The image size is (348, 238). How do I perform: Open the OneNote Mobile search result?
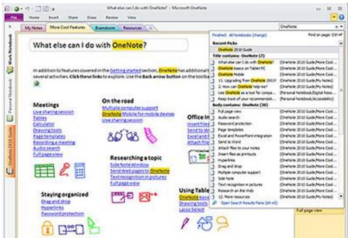[274, 74]
